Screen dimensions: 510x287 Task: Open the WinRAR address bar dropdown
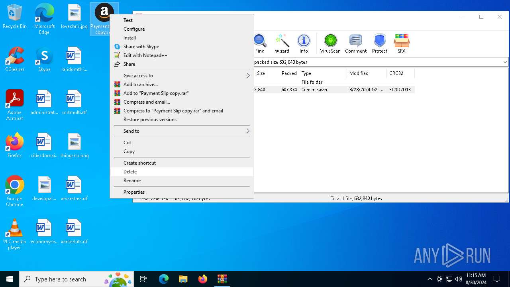tap(505, 62)
